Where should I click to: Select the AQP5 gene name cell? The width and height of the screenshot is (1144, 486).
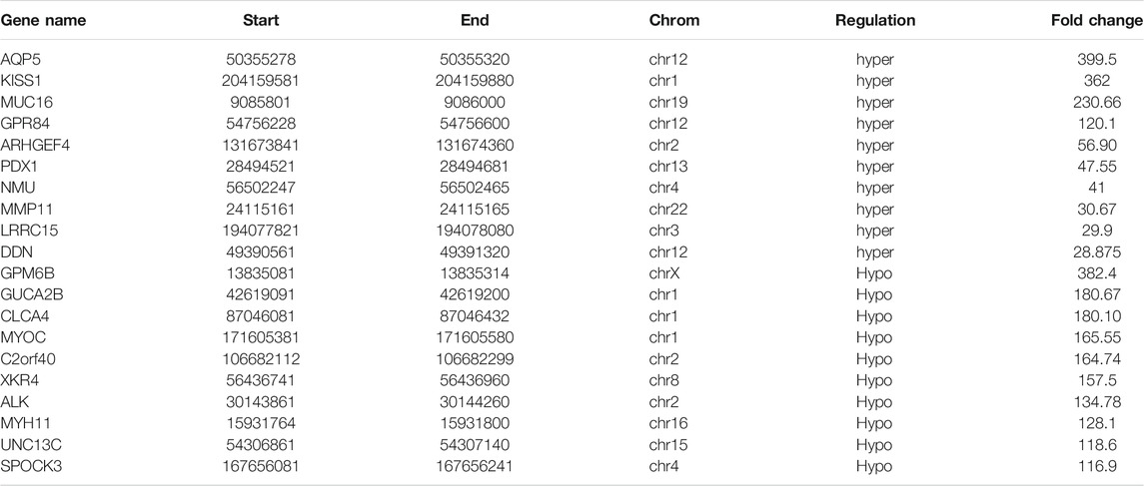click(x=20, y=59)
